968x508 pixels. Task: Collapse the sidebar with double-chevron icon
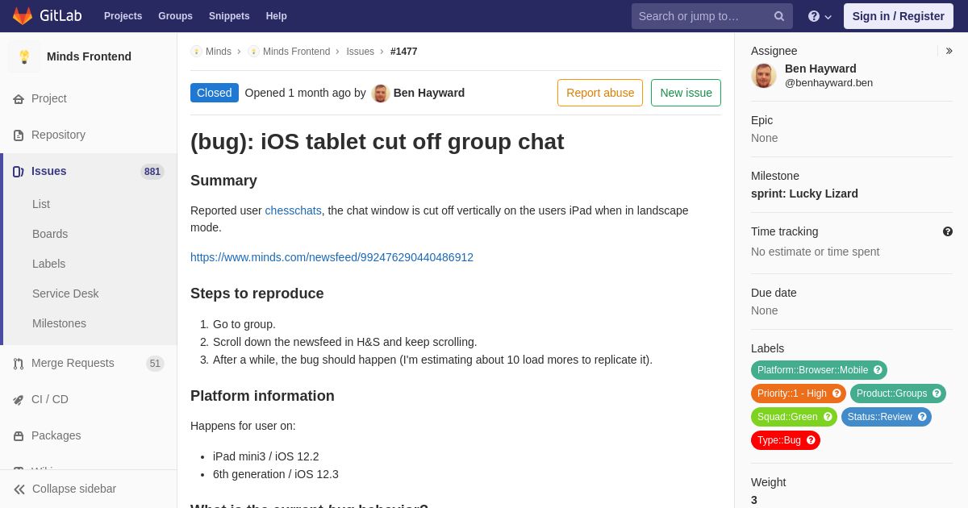click(x=19, y=489)
